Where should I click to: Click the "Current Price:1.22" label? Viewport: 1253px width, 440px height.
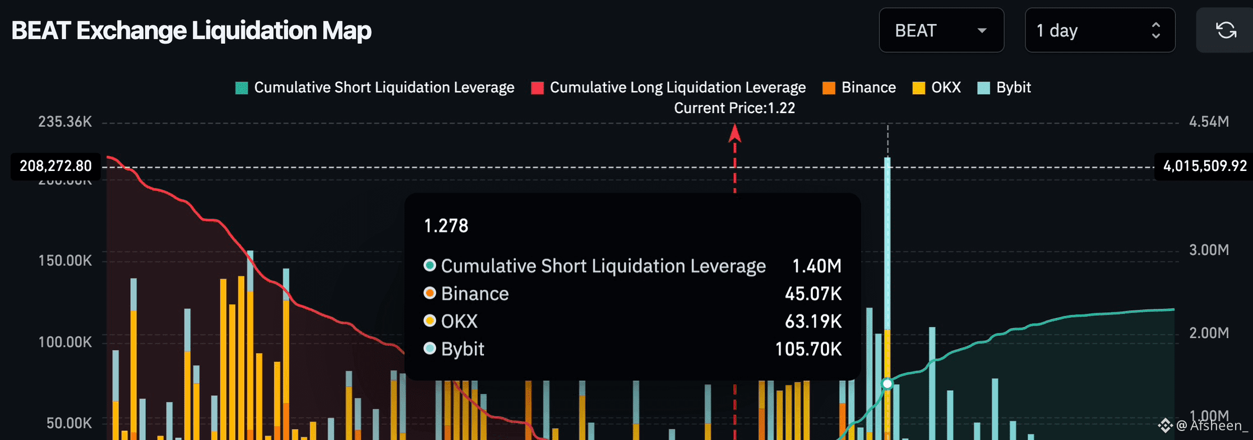pyautogui.click(x=734, y=108)
